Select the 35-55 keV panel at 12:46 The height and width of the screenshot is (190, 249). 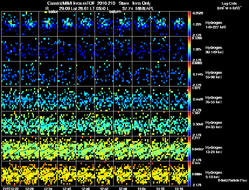(x=85, y=99)
